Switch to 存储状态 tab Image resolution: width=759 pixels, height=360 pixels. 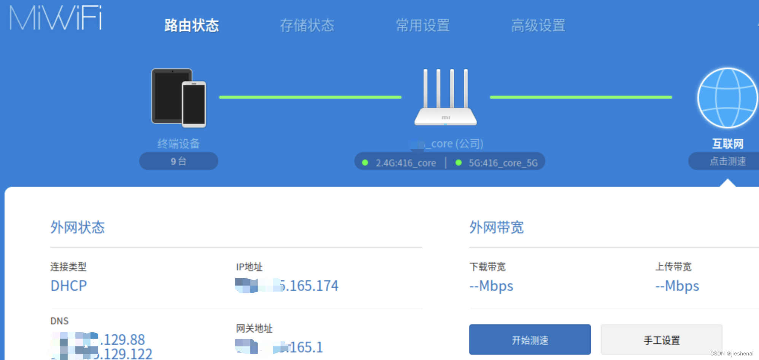(307, 25)
